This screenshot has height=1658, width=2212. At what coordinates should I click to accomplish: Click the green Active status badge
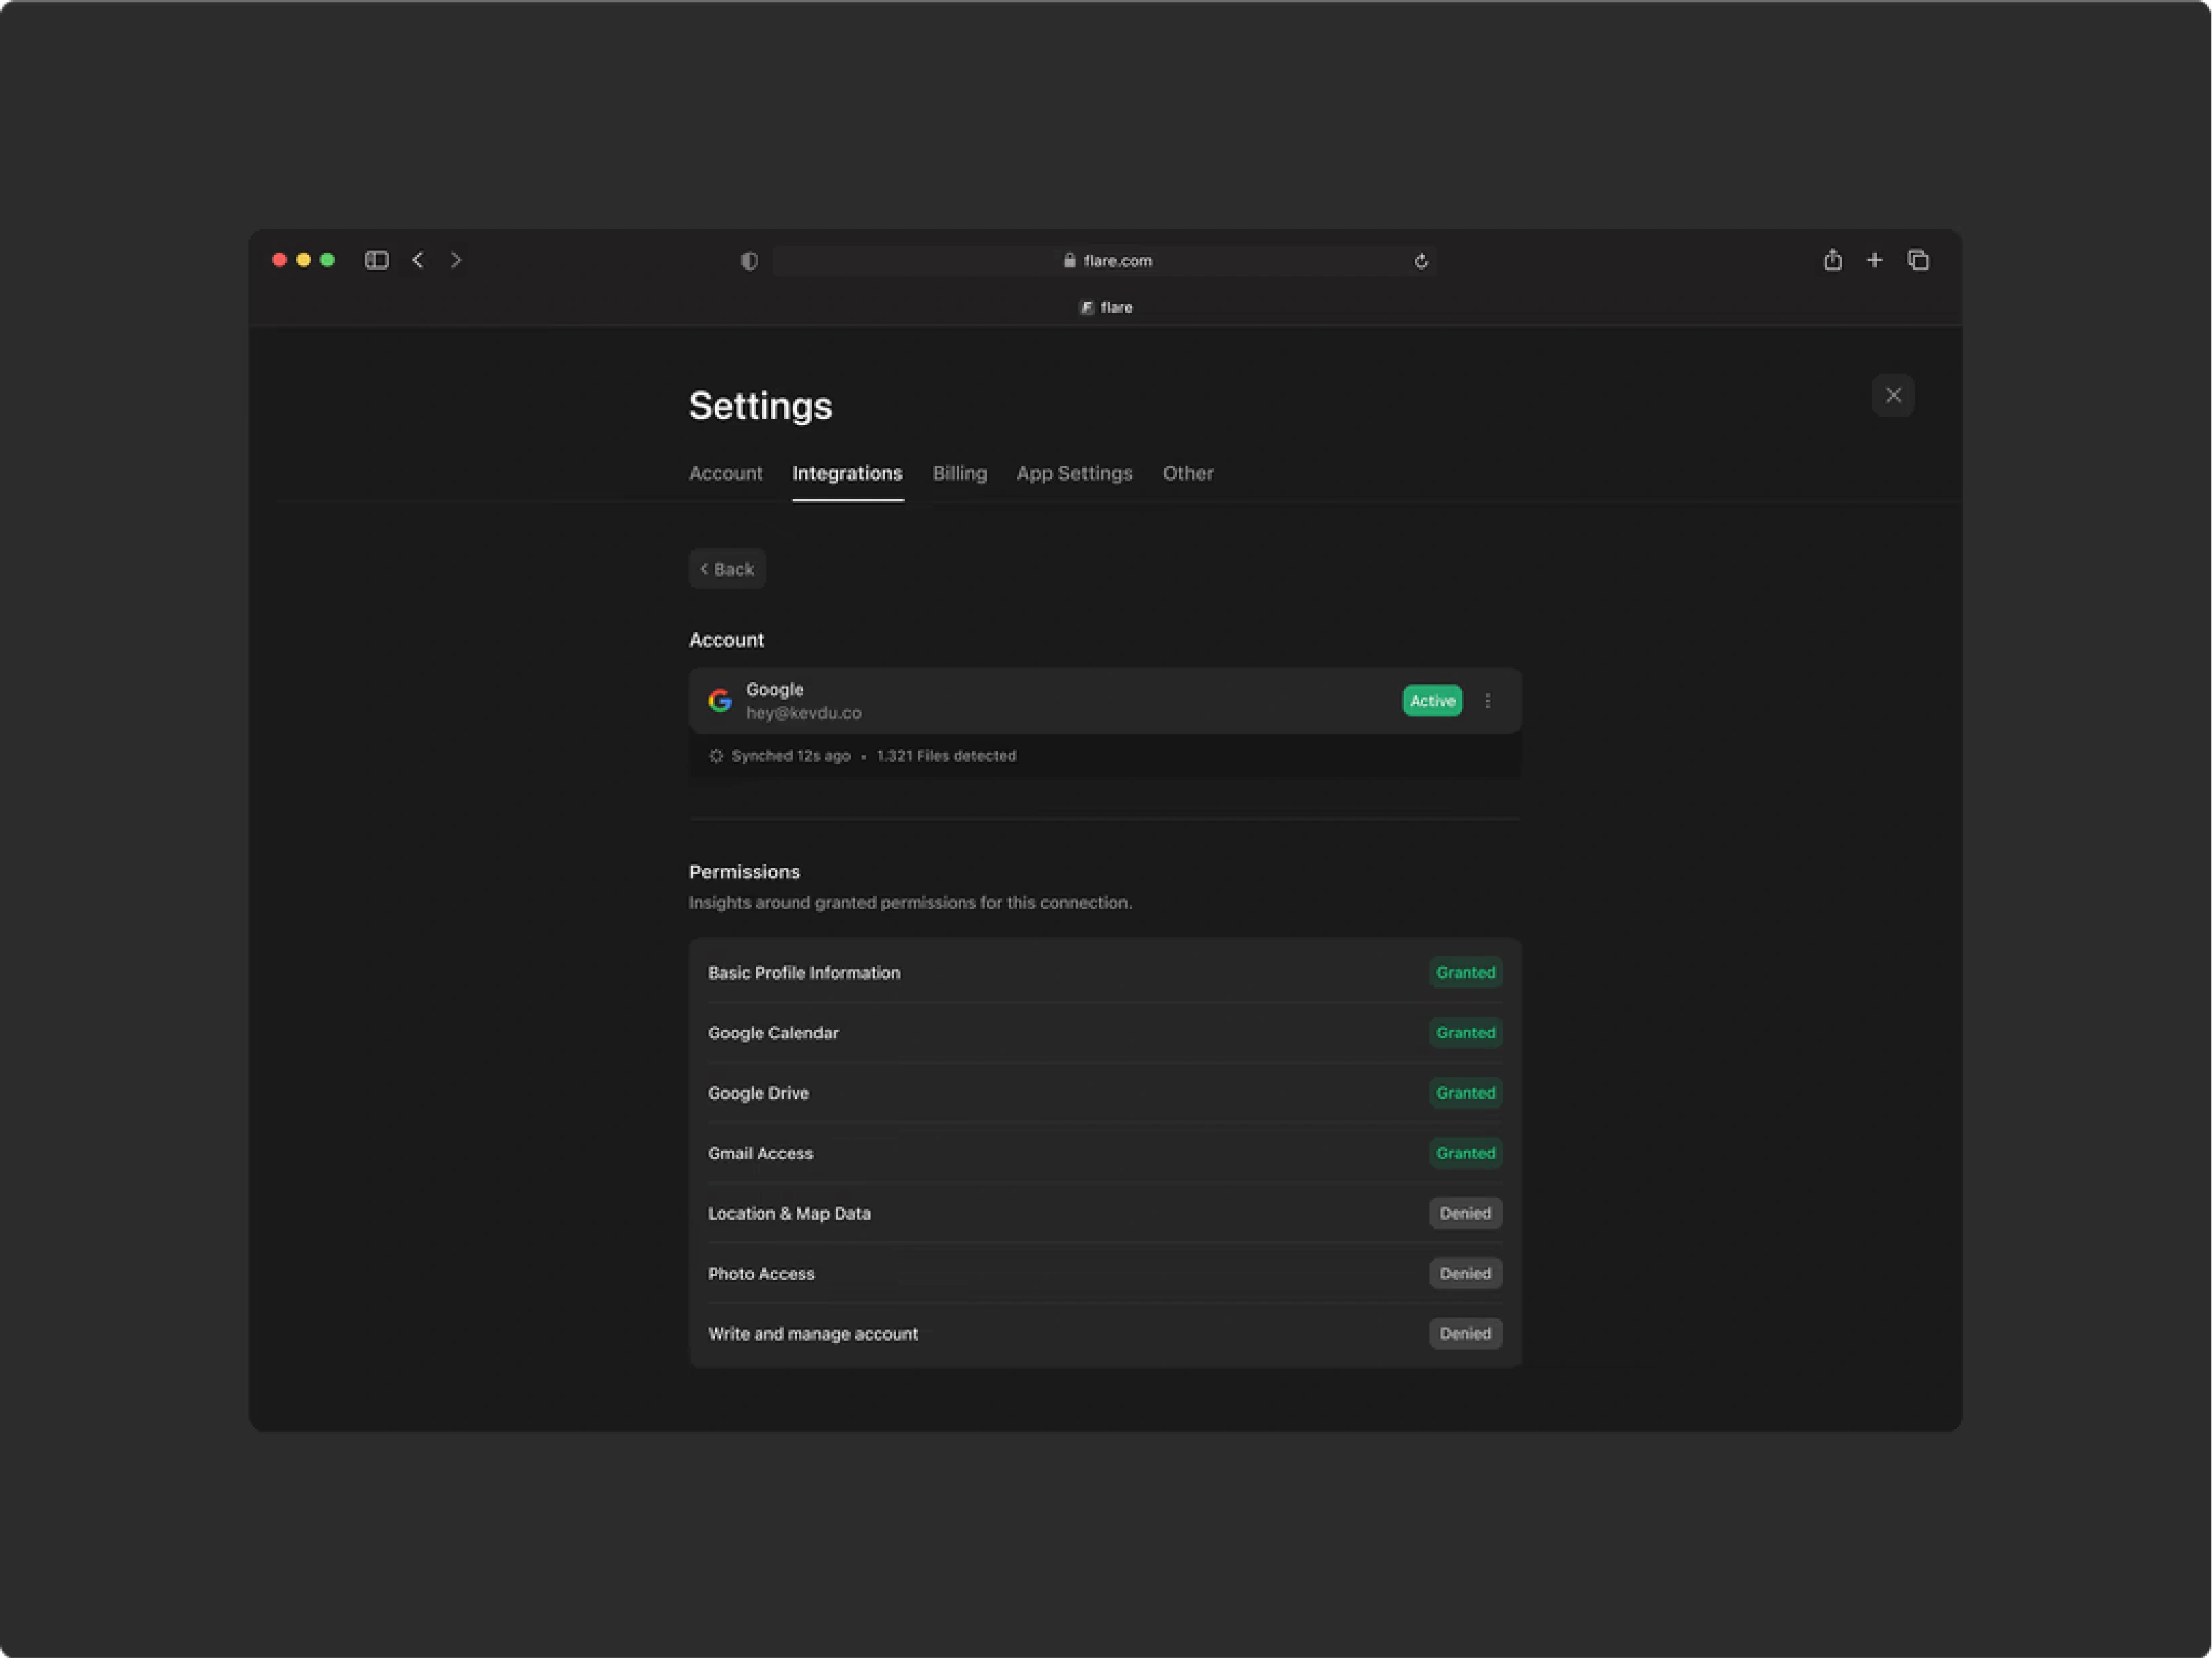[x=1432, y=702]
